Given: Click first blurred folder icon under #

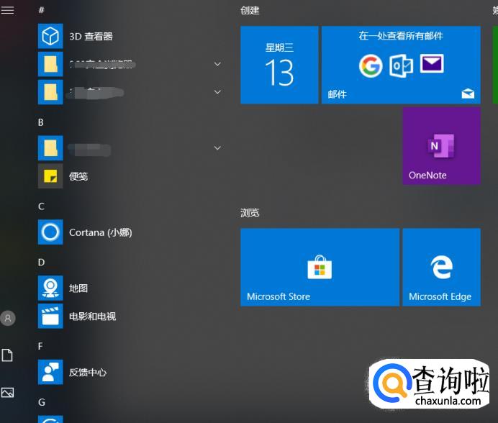Looking at the screenshot, I should (x=50, y=64).
